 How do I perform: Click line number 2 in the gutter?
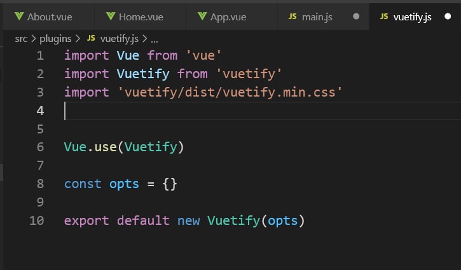click(x=40, y=74)
